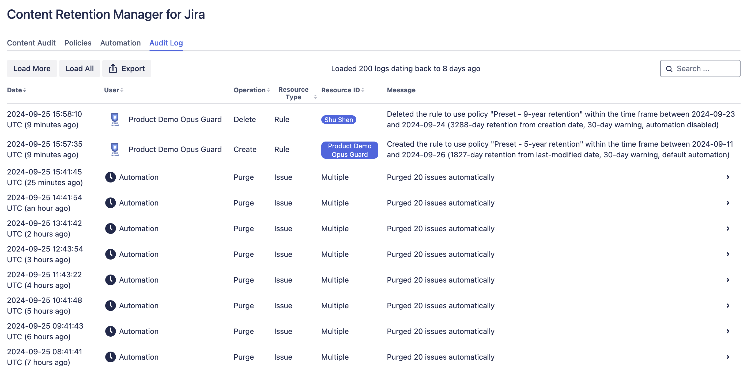
Task: Click the Shu Shen resource ID badge
Action: coord(338,120)
